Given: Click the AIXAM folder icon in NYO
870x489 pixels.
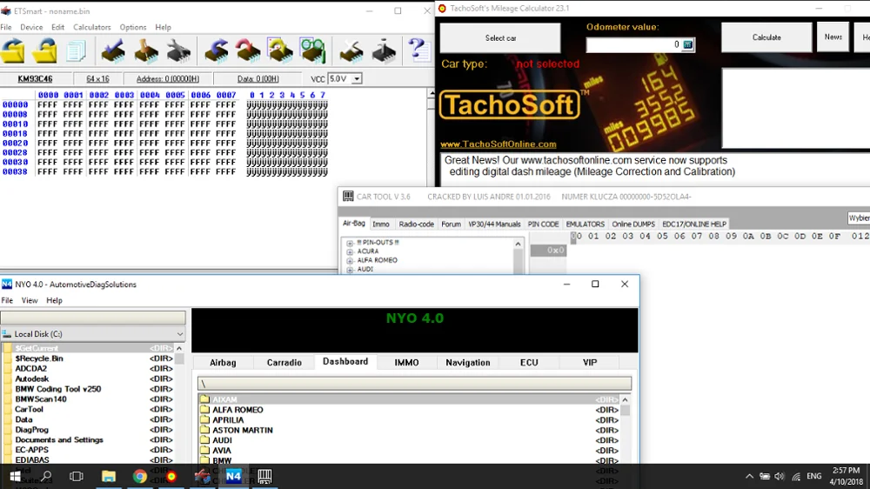Looking at the screenshot, I should 204,399.
